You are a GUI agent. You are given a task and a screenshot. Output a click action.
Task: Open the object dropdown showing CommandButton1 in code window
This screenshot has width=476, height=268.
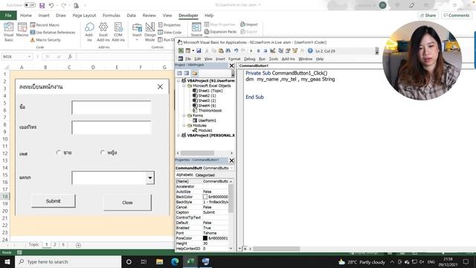[309, 66]
